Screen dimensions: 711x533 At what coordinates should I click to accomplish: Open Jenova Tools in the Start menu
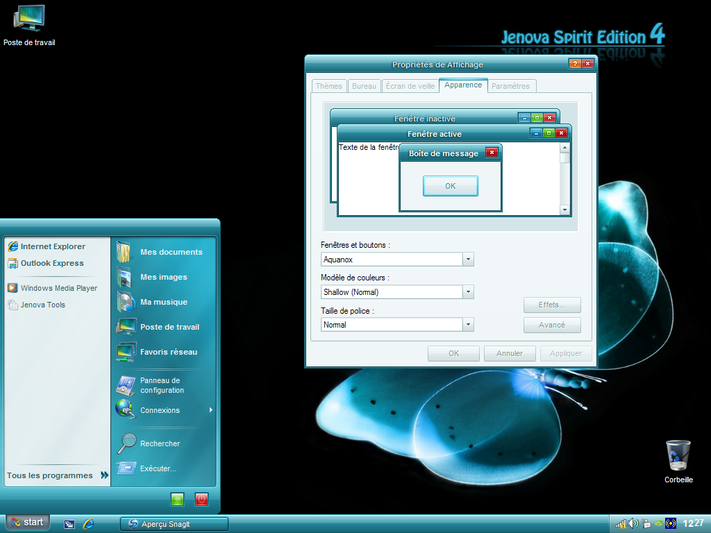point(37,305)
